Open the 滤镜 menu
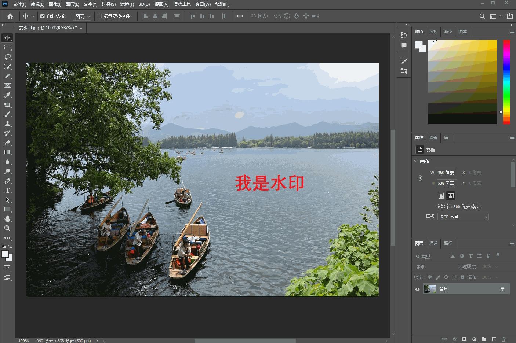The width and height of the screenshot is (516, 343). coord(127,4)
